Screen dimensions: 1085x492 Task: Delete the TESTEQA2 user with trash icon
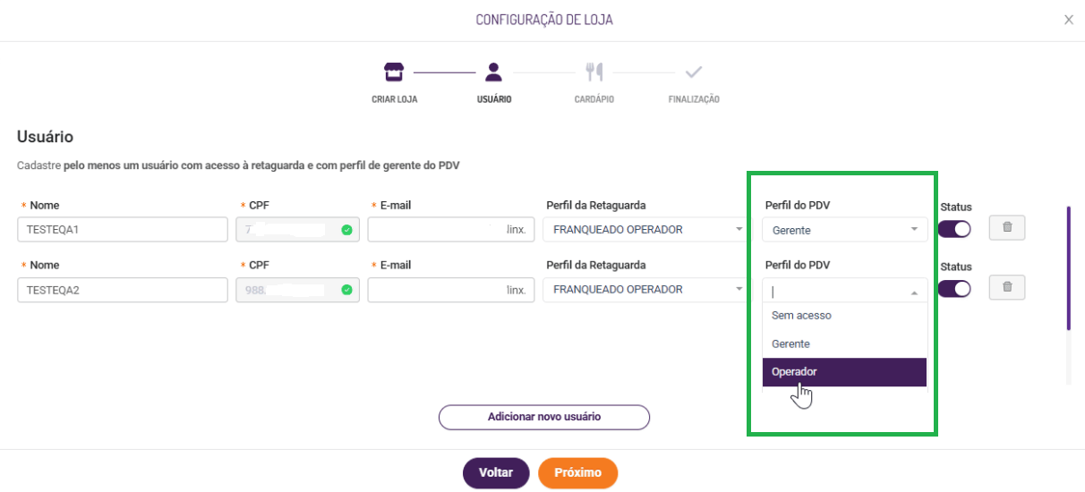tap(1006, 287)
